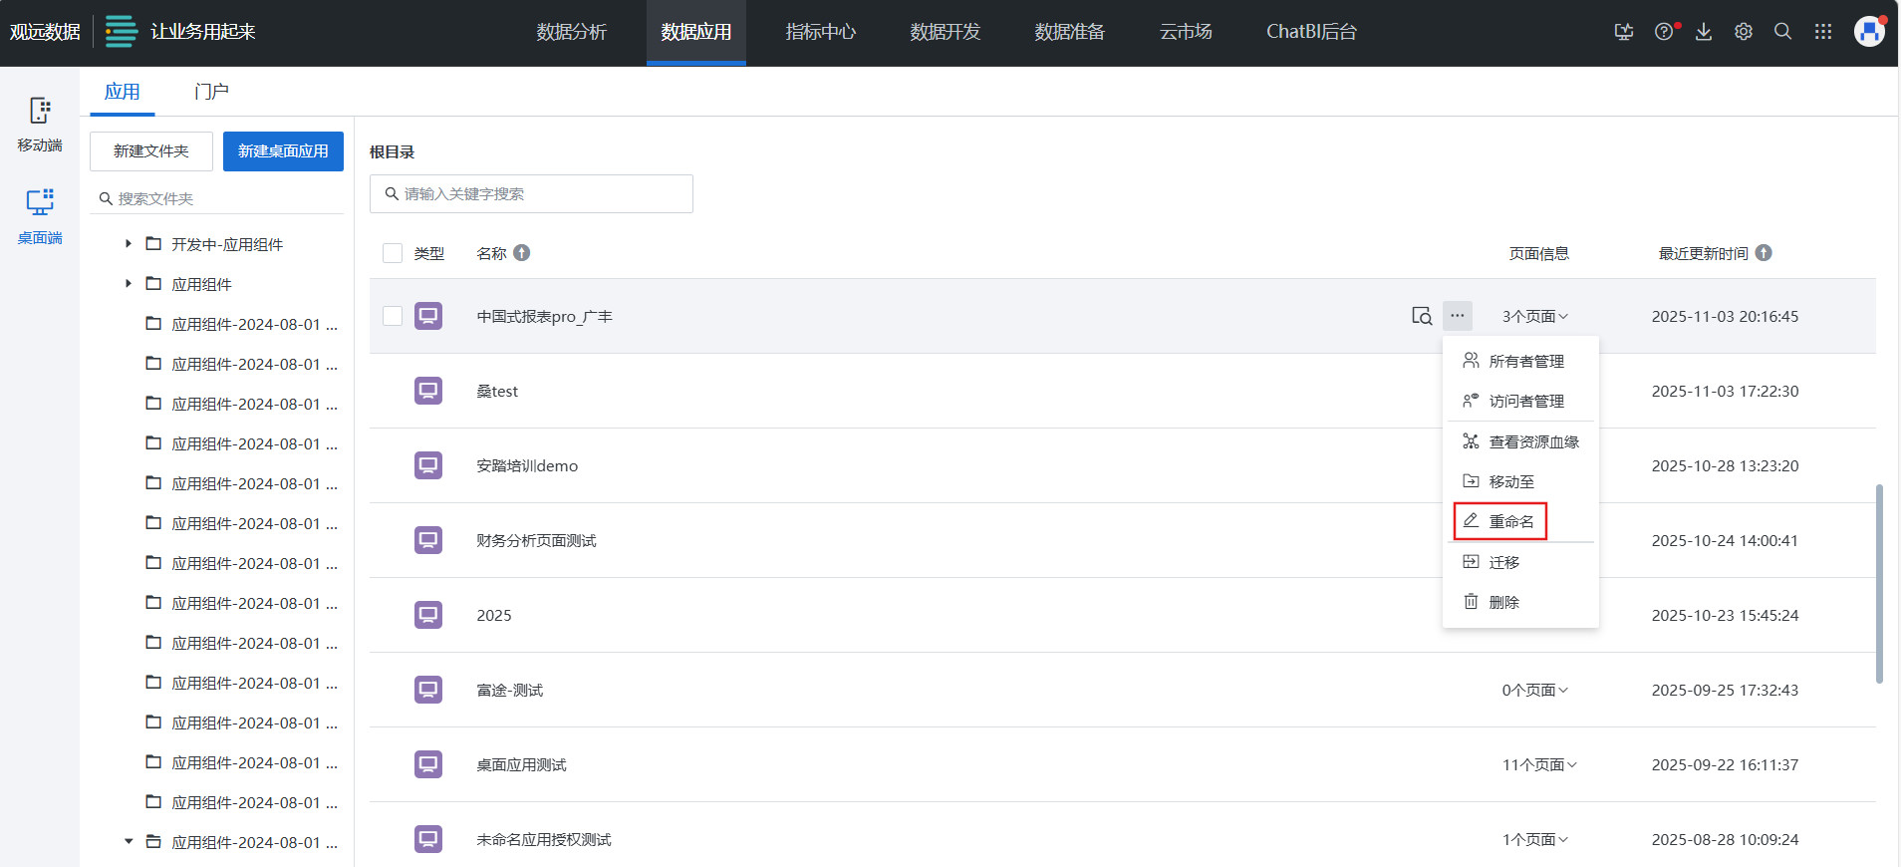This screenshot has height=867, width=1901.
Task: Open the help question mark icon
Action: pos(1664,32)
